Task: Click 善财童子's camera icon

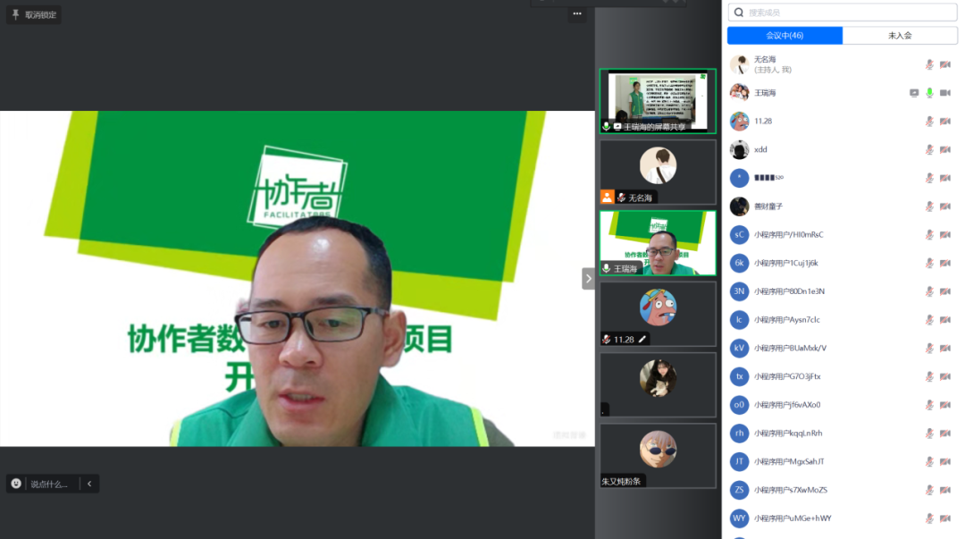Action: (x=945, y=206)
